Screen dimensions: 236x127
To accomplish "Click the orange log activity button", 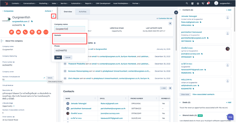I will click(x=32, y=32).
